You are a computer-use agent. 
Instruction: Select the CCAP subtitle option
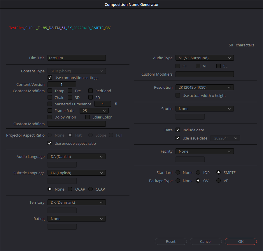91,189
